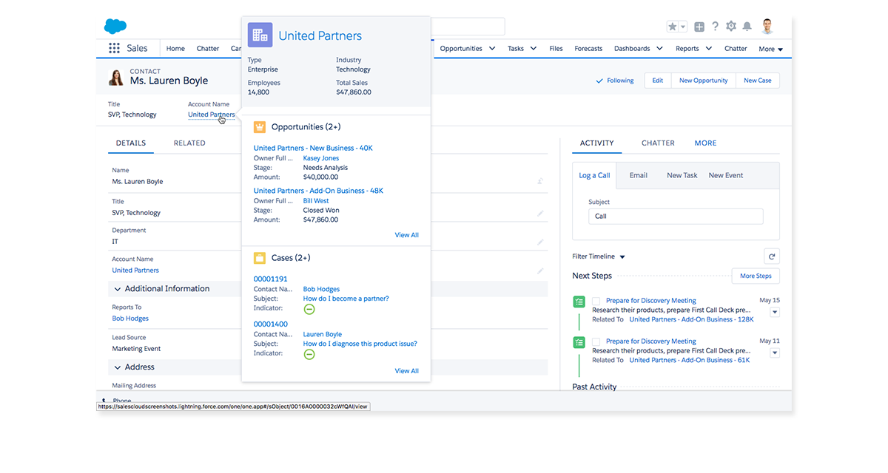The width and height of the screenshot is (888, 473).
Task: Open the Help question mark icon
Action: [715, 27]
